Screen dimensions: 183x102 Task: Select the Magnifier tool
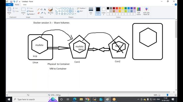pyautogui.click(x=45, y=13)
